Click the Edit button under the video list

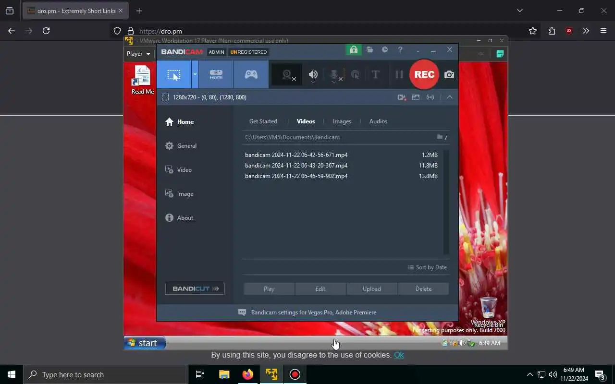[x=320, y=289]
